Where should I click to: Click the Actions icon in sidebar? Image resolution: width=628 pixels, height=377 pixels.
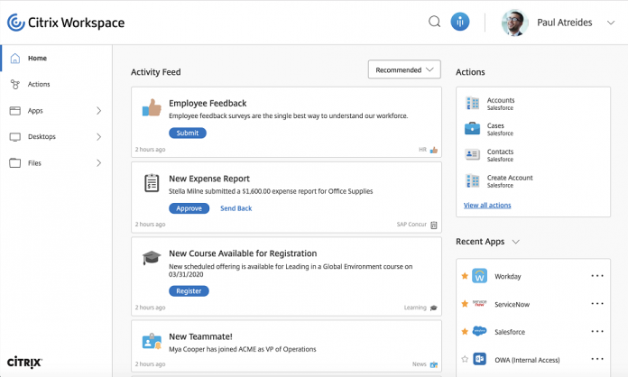(x=15, y=84)
